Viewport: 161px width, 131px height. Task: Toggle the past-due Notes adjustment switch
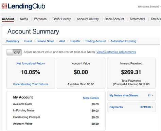click(14, 52)
